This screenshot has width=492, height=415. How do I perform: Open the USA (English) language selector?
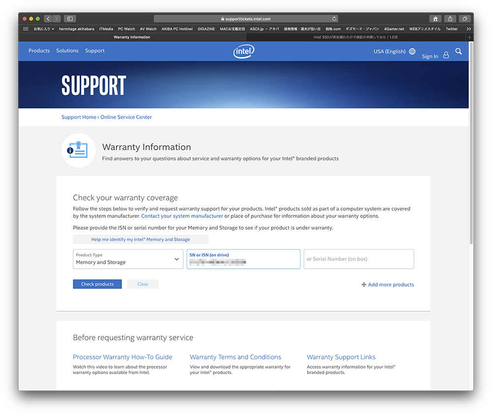[389, 51]
